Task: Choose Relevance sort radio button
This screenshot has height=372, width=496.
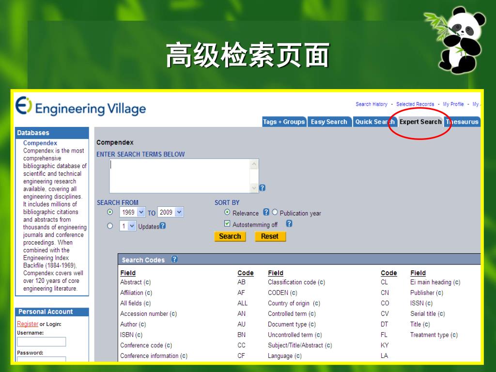Action: click(x=227, y=212)
